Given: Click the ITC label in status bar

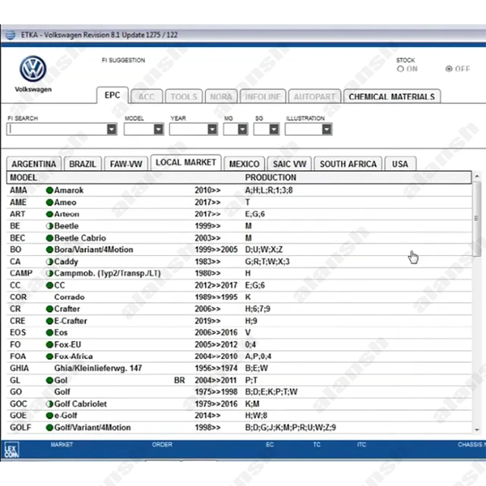Looking at the screenshot, I should [x=361, y=444].
